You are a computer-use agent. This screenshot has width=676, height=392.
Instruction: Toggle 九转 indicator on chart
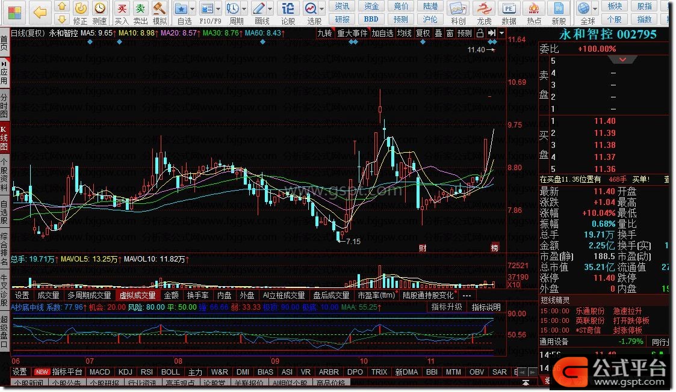pos(324,33)
